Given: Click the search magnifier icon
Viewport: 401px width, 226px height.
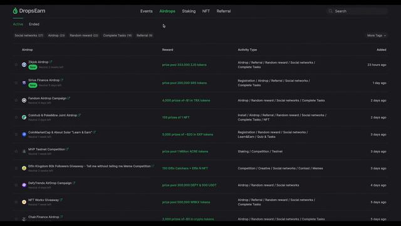Looking at the screenshot, I should pos(330,11).
